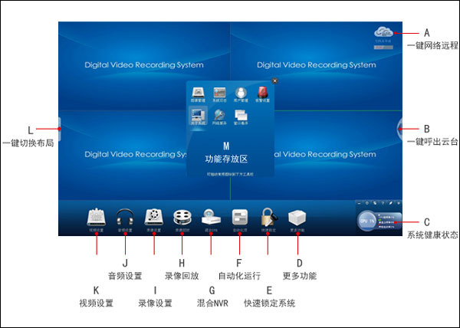Click question mark help icon
The height and width of the screenshot is (328, 460).
[x=383, y=203]
